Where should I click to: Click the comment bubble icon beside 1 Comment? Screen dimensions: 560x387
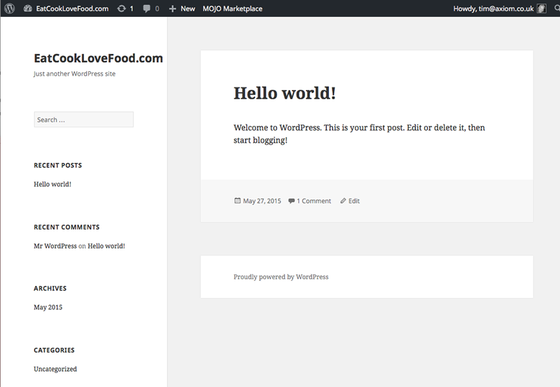pyautogui.click(x=291, y=201)
